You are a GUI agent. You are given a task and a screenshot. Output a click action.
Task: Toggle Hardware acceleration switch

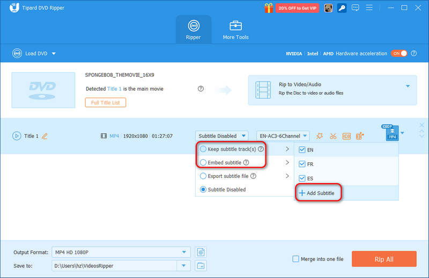click(x=399, y=54)
